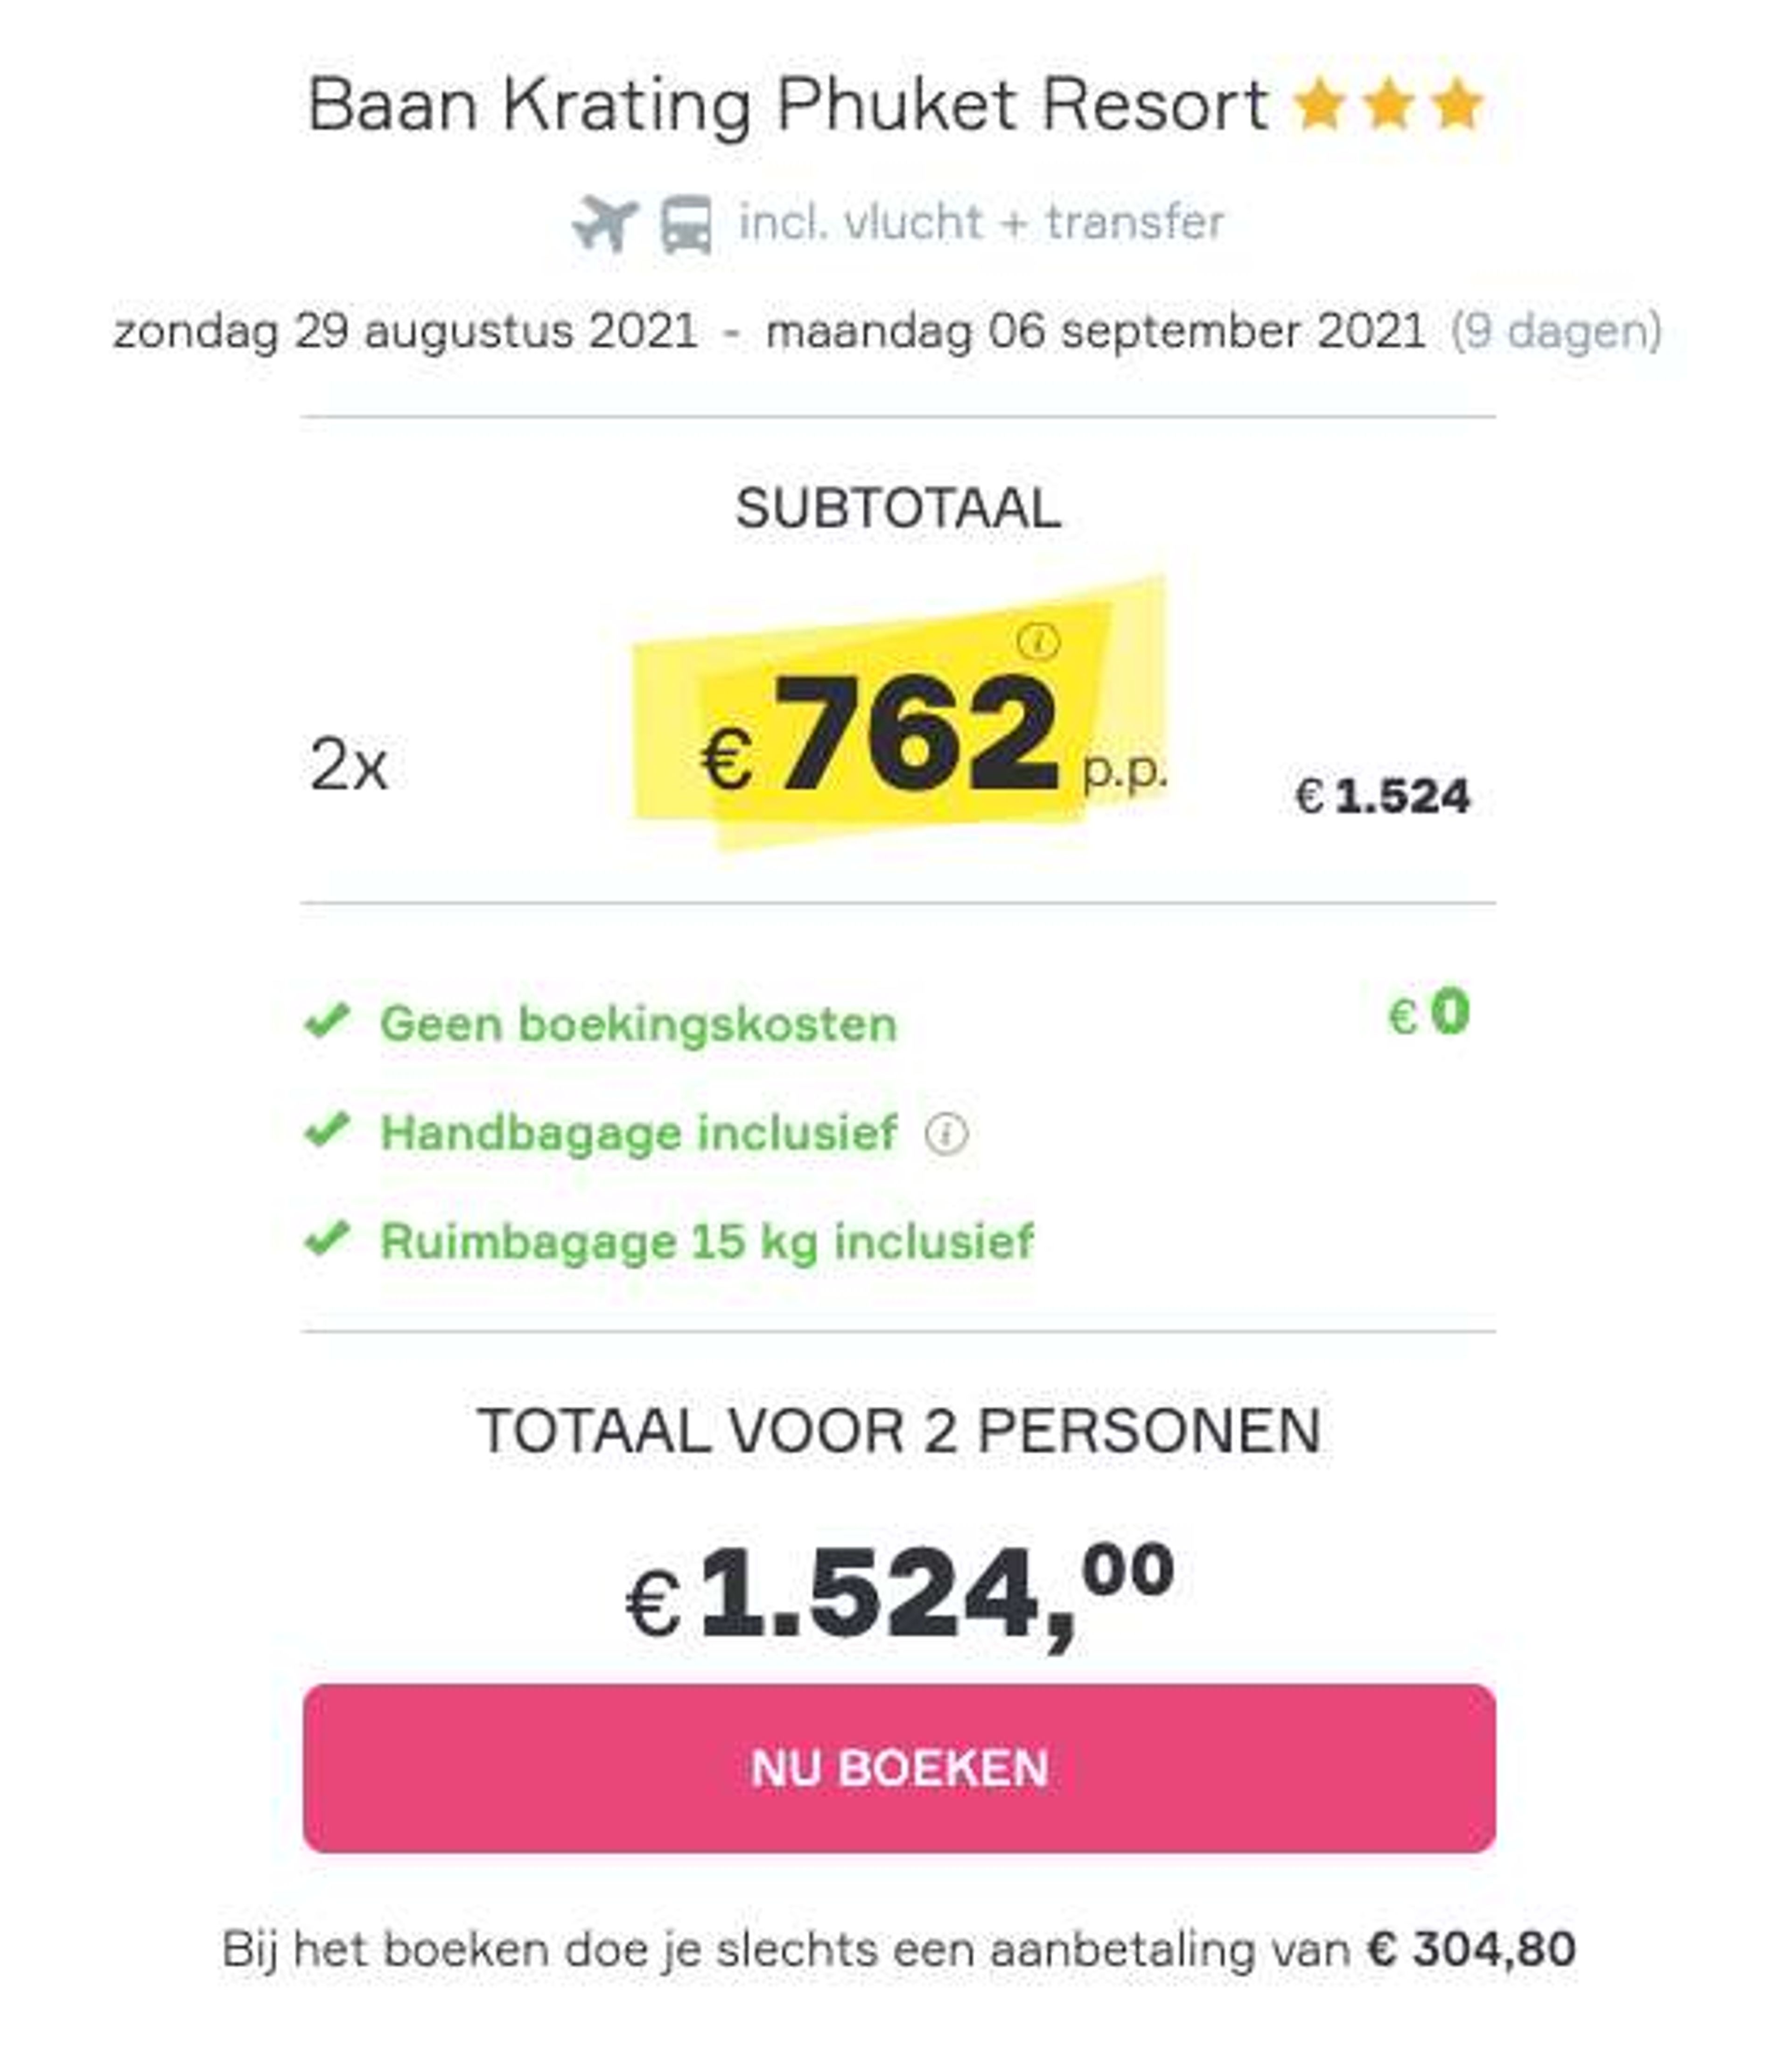Screen dimensions: 1792x2047
Task: Click the departure date zondag 29 augustus 2021
Action: tap(405, 332)
